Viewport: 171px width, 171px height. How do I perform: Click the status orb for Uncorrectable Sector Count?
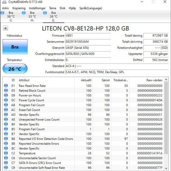coord(6,158)
